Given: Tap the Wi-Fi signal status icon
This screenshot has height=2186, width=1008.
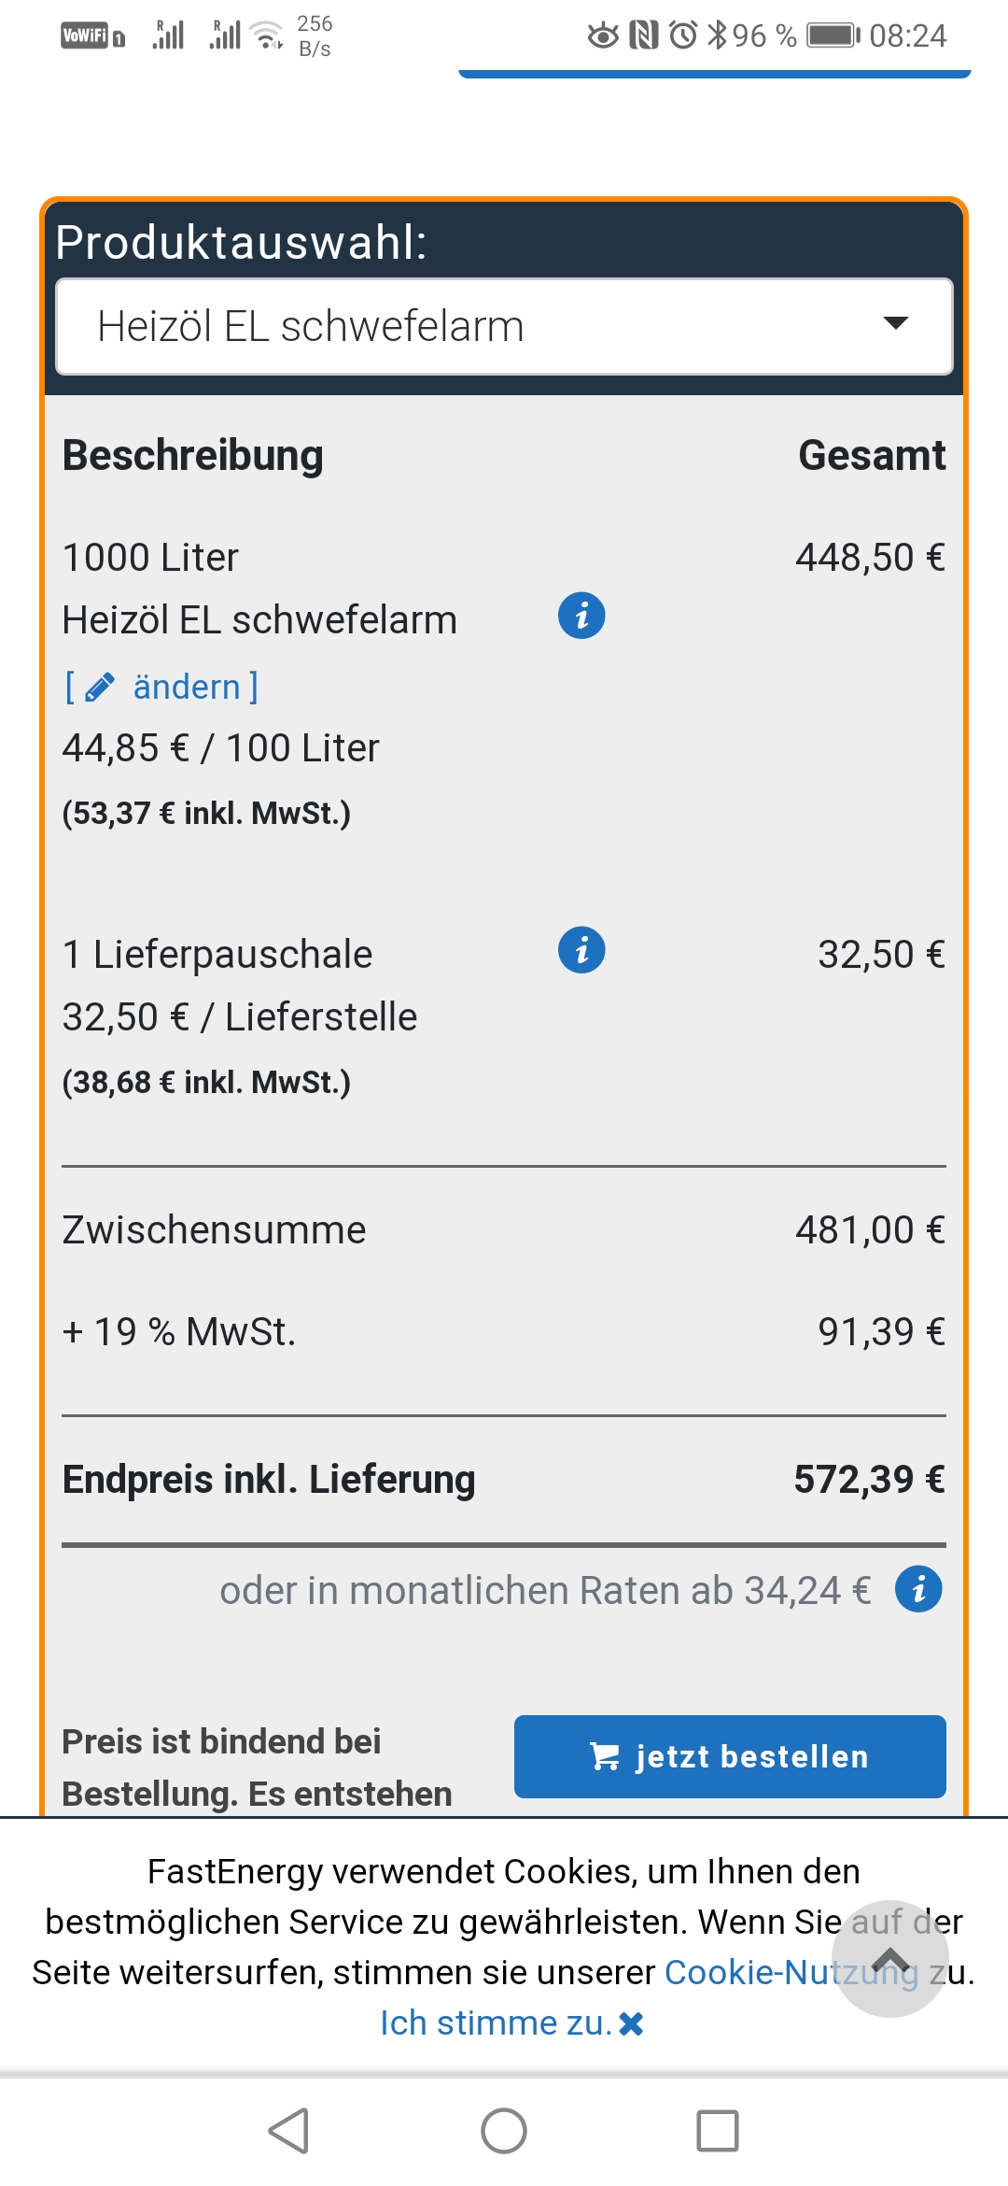Looking at the screenshot, I should pyautogui.click(x=268, y=35).
